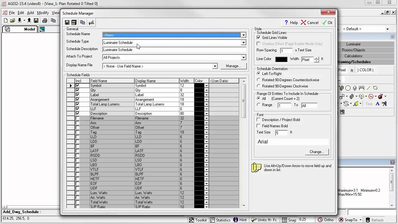Select Rotated 90-Degrees Clockwise option
Viewport: 398px width, 224px height.
click(259, 86)
